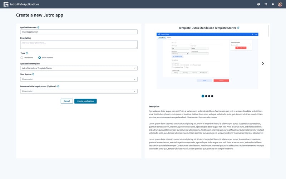
Task: Open notifications bell icon
Action: pyautogui.click(x=273, y=4)
